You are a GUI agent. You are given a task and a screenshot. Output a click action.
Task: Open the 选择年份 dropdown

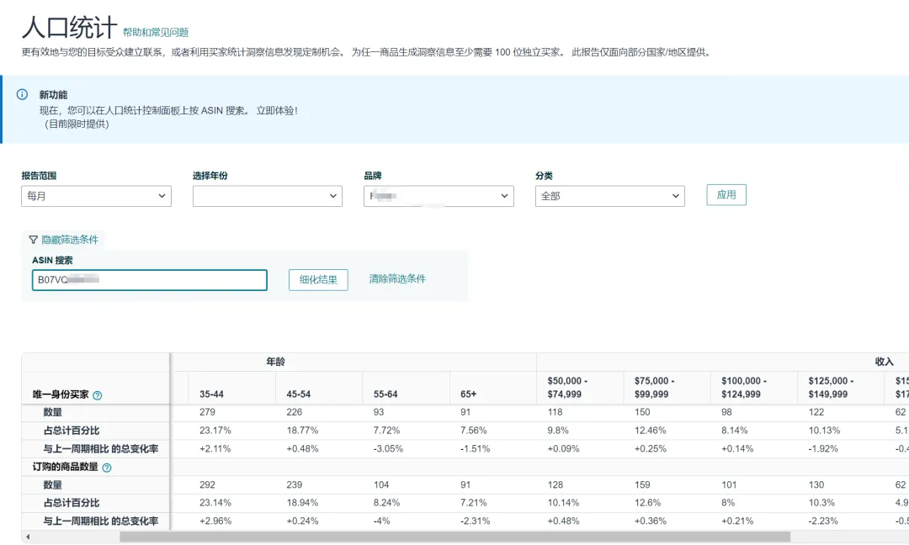click(x=267, y=196)
